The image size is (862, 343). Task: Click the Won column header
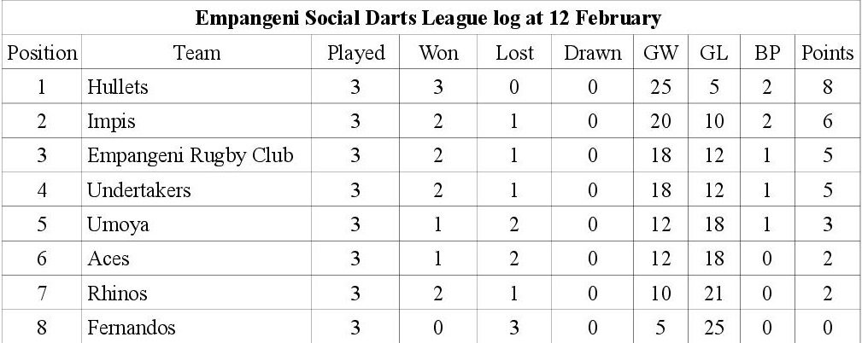coord(438,53)
